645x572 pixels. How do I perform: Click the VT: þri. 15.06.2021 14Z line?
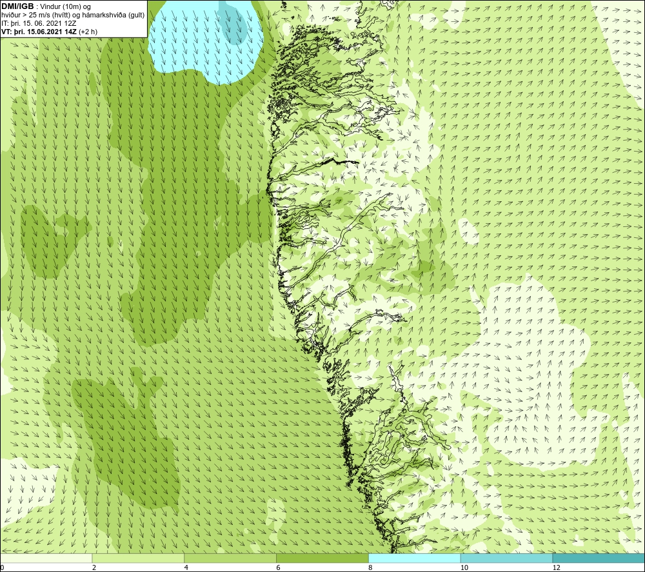click(50, 32)
